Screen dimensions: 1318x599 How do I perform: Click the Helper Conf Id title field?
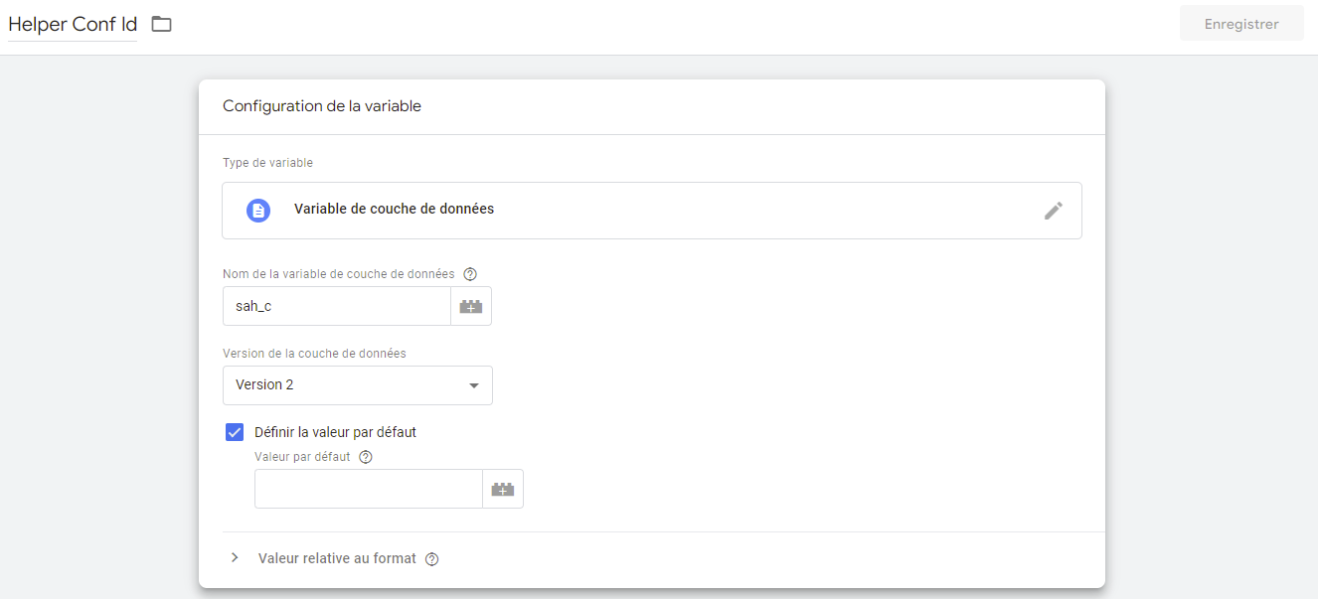pos(73,25)
